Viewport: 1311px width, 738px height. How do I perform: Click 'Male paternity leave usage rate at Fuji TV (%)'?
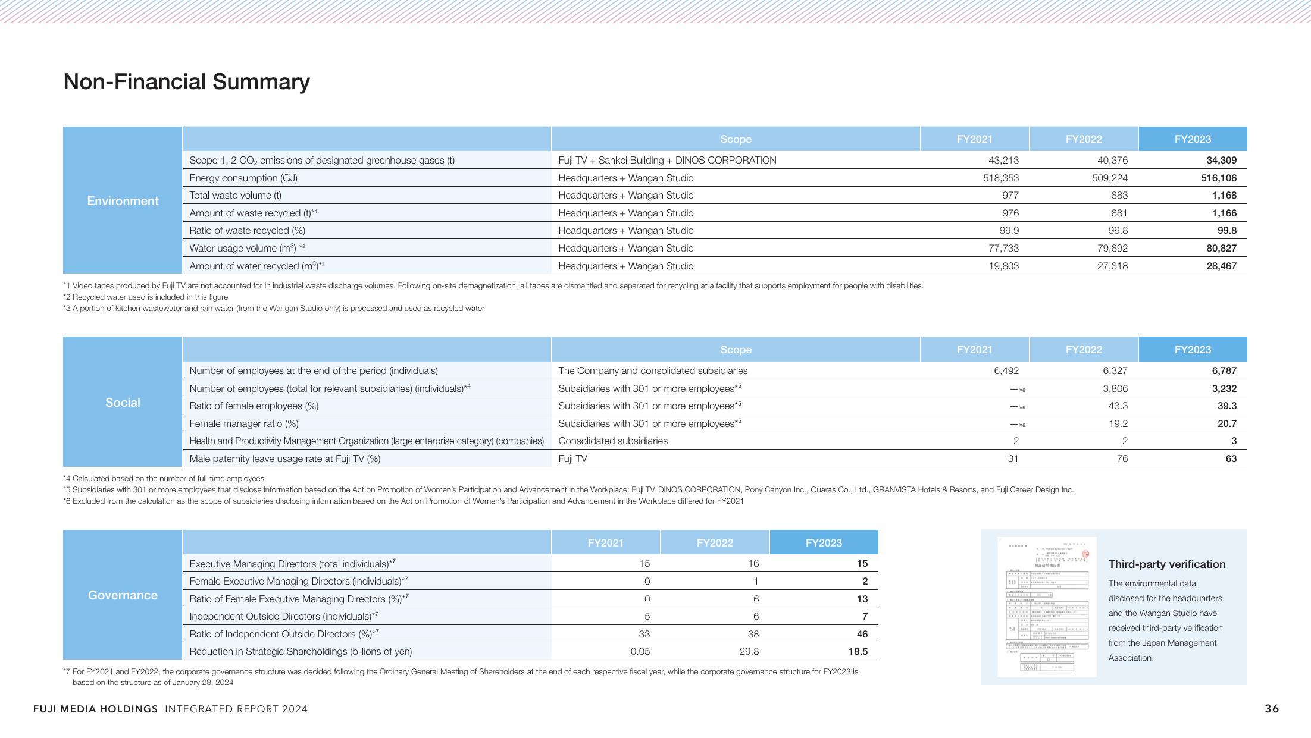(284, 458)
